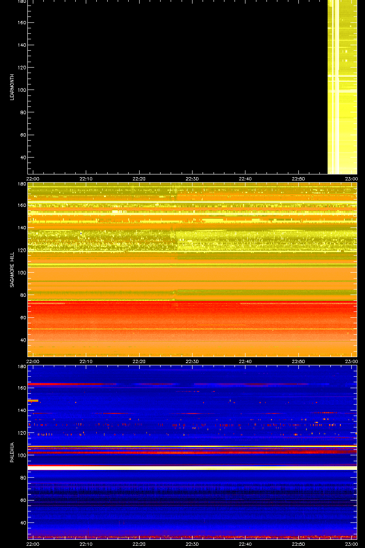This screenshot has height=548, width=365.
Task: Pick 22:40 tick label under Sagamore Hill panel
Action: click(x=245, y=361)
